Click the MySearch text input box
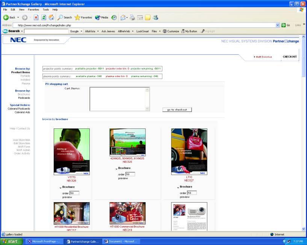 (x=46, y=31)
